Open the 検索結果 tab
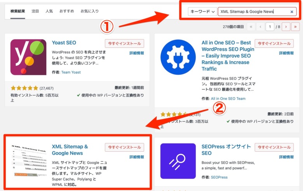303x191 pixels. click(17, 11)
